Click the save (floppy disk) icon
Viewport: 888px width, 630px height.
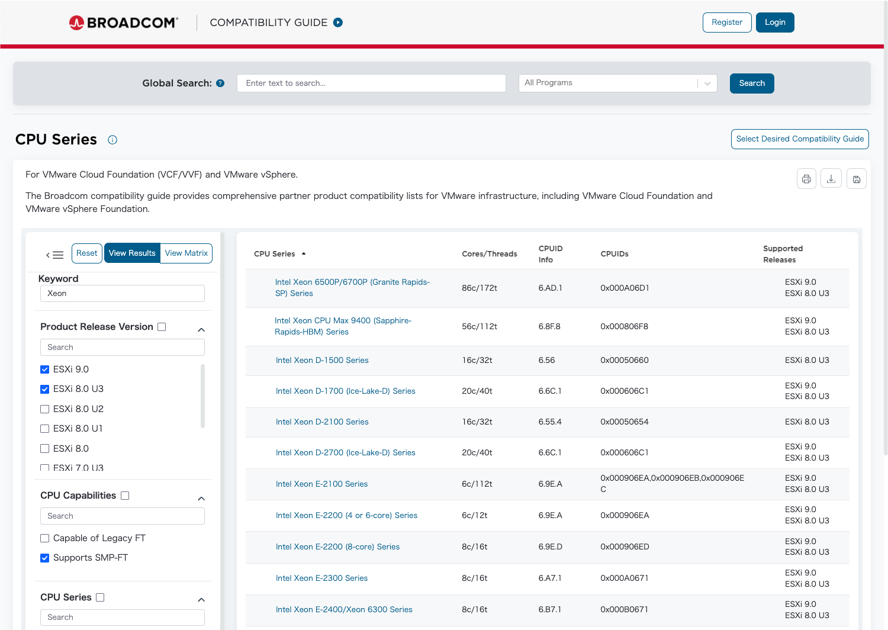[x=857, y=178]
